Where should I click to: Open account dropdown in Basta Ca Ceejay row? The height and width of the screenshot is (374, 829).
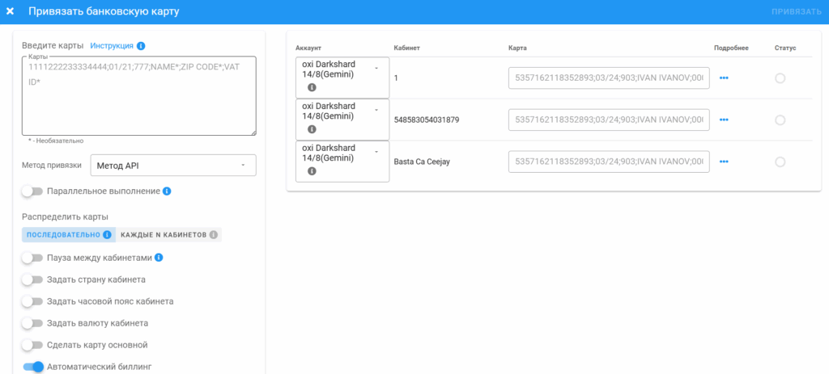pos(342,162)
